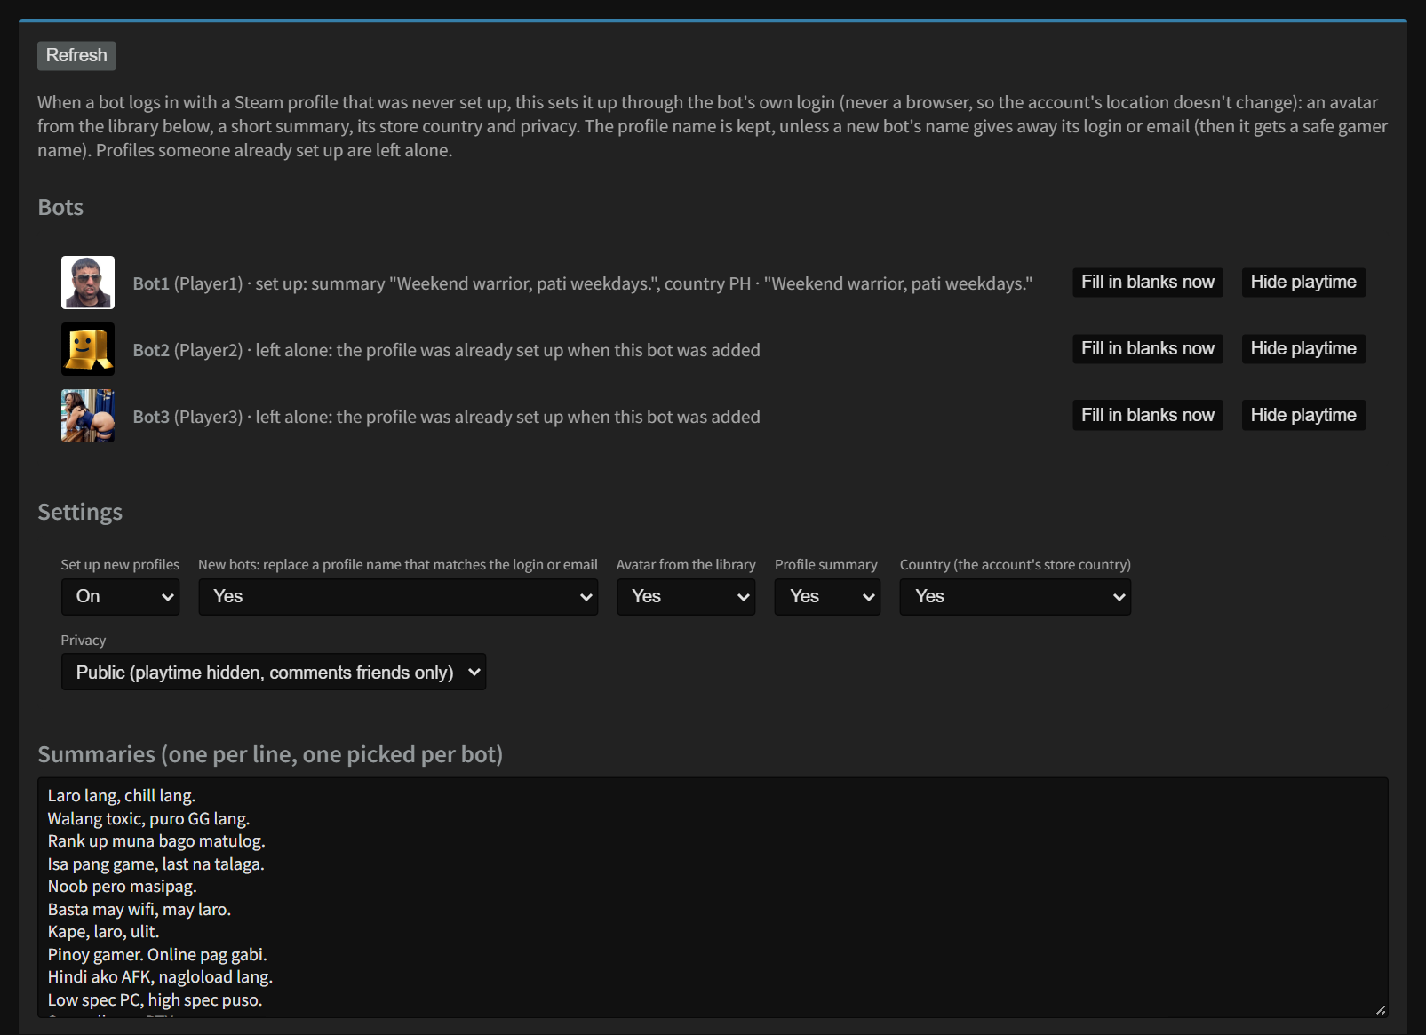Image resolution: width=1426 pixels, height=1035 pixels.
Task: Open the replace profile name dropdown
Action: (x=398, y=597)
